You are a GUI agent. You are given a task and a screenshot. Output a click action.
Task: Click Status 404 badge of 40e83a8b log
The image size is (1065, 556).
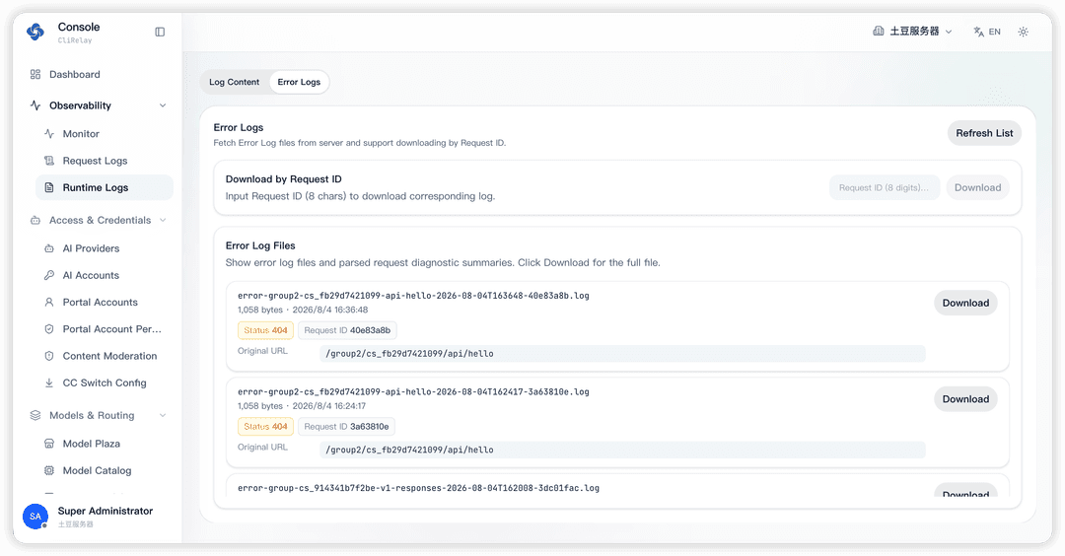(x=265, y=330)
